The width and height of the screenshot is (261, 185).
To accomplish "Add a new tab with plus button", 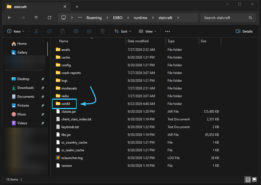I will [x=77, y=7].
